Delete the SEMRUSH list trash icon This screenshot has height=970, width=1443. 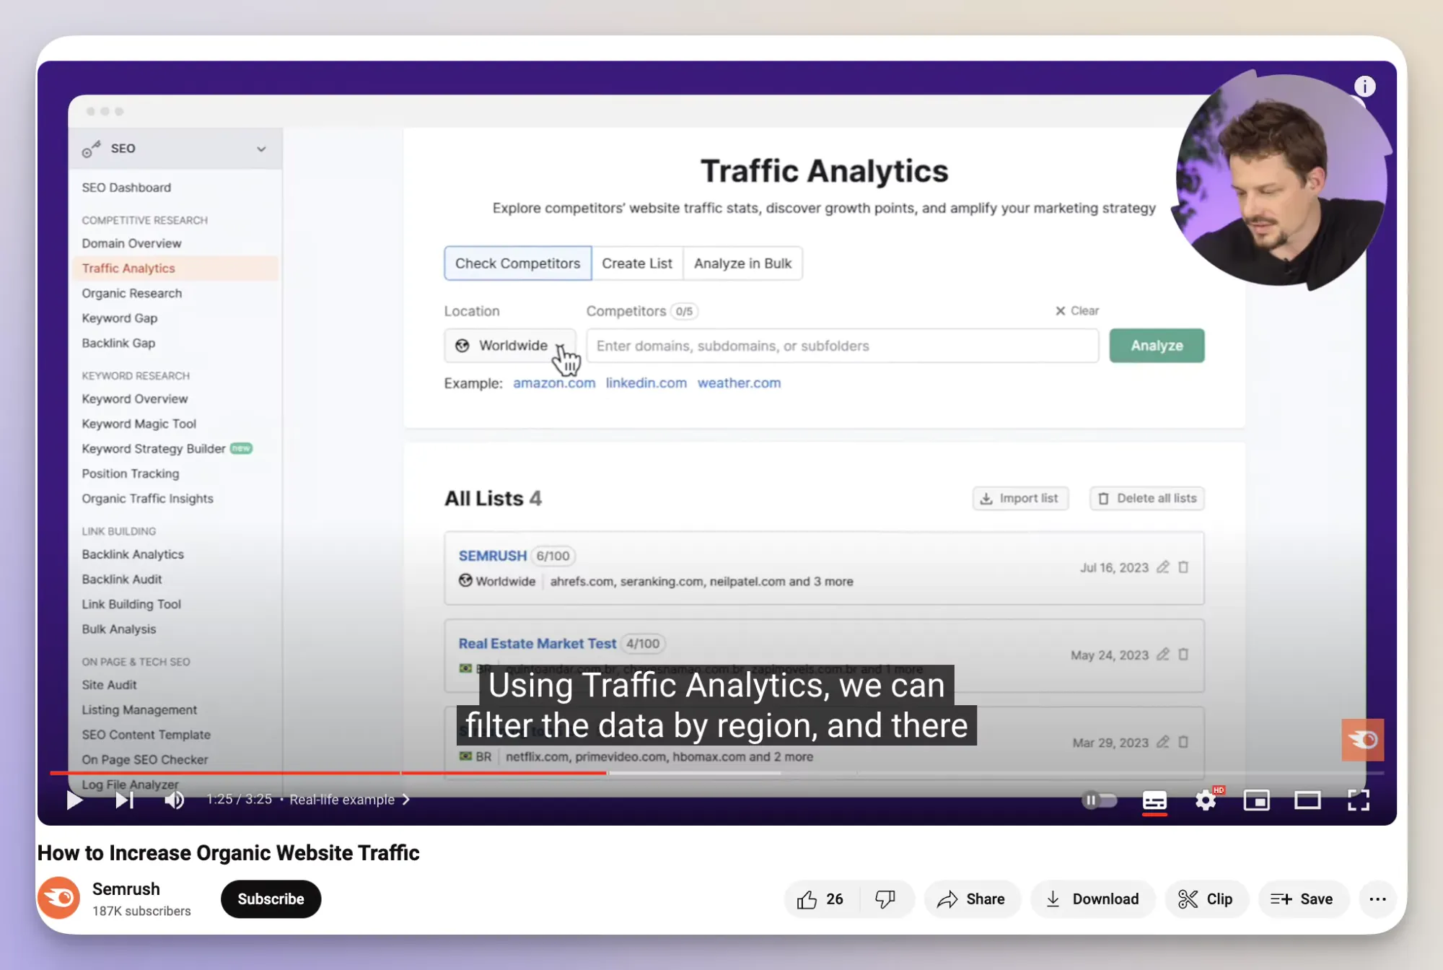coord(1183,567)
